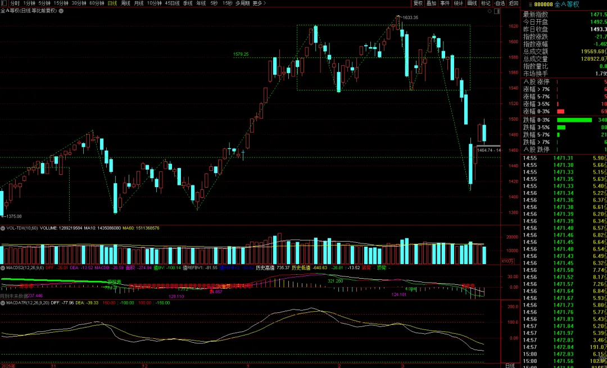Click the 15:00 tick row showing 1472.03
The width and height of the screenshot is (607, 368).
coord(564,354)
